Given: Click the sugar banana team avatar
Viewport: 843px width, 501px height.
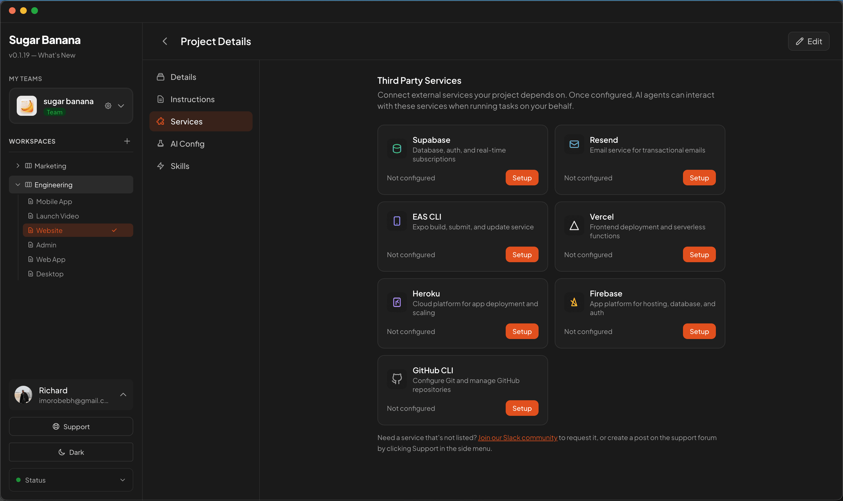Looking at the screenshot, I should point(27,106).
